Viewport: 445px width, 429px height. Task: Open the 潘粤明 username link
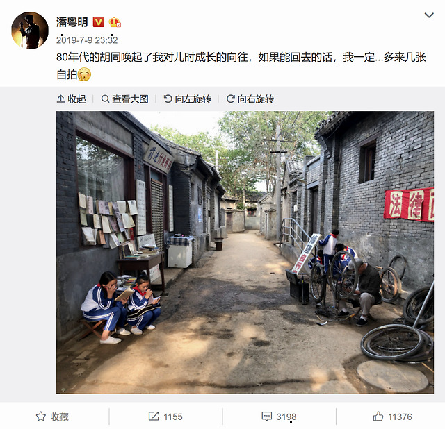pyautogui.click(x=72, y=22)
